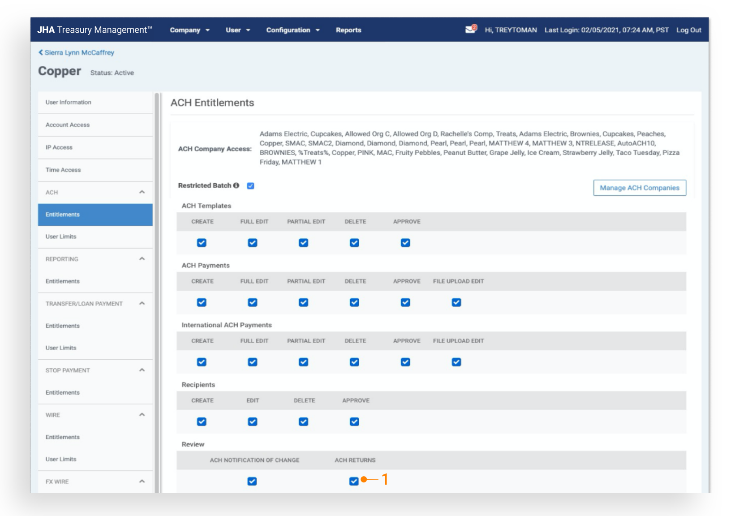Viewport: 731px width, 516px height.
Task: Uncheck ACH Returns review checkbox
Action: point(354,481)
